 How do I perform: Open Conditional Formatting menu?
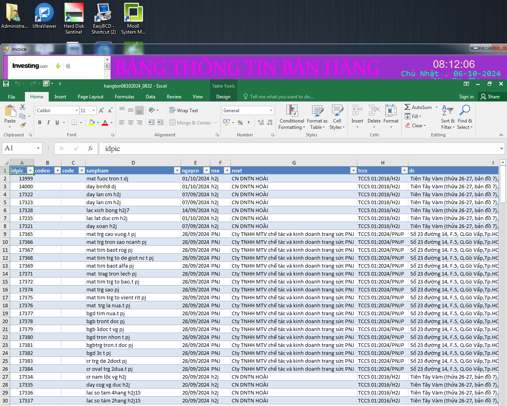(292, 117)
